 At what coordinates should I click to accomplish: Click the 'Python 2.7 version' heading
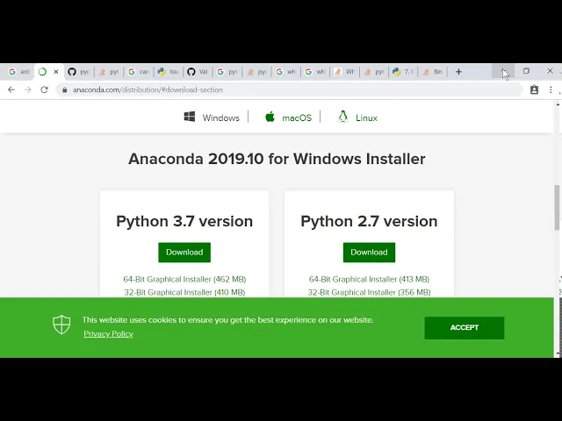369,221
